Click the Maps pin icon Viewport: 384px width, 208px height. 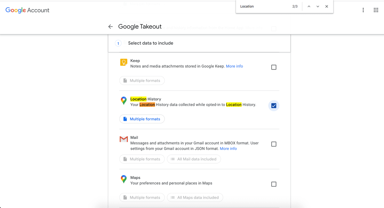[x=124, y=179]
